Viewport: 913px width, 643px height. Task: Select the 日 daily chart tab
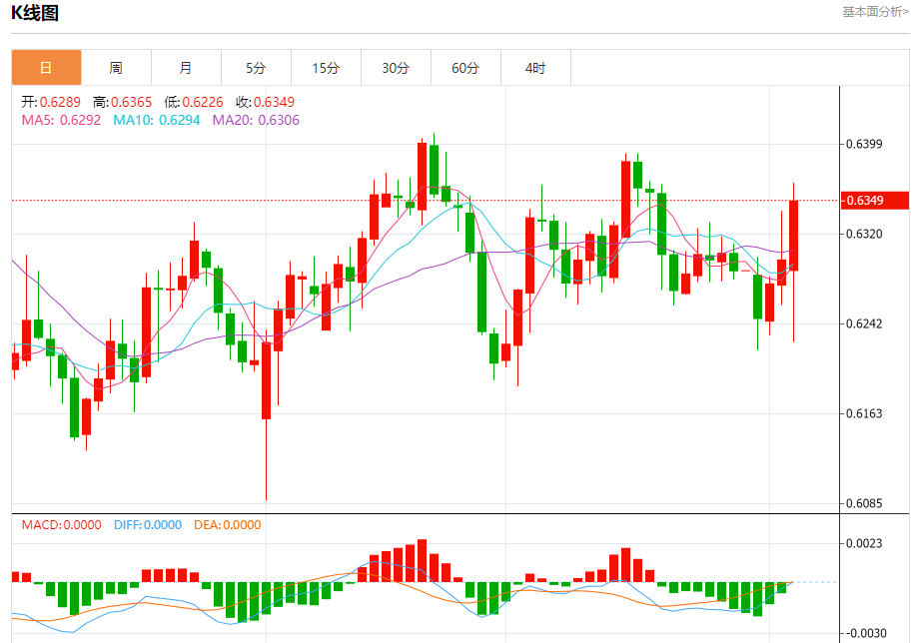point(47,68)
